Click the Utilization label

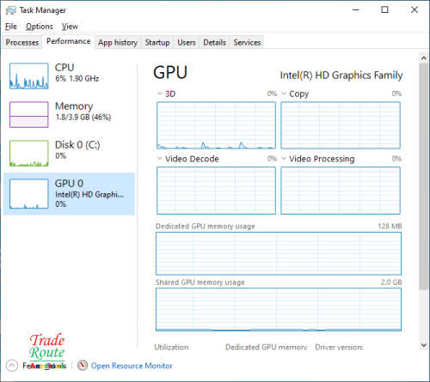tap(171, 347)
